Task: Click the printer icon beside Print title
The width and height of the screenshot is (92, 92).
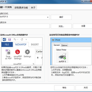Action: click(x=53, y=40)
